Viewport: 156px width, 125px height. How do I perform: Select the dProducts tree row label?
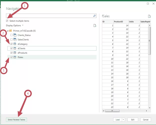pyautogui.click(x=22, y=53)
